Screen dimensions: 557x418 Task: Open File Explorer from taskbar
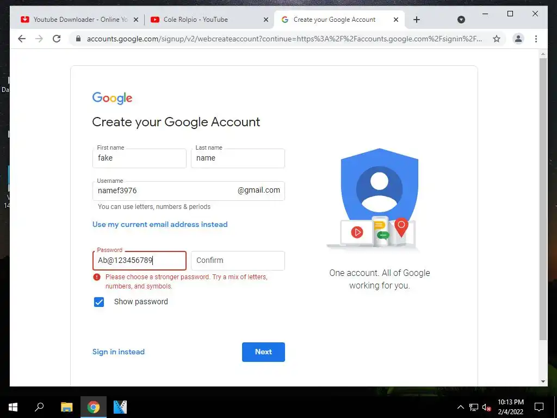[x=66, y=407]
